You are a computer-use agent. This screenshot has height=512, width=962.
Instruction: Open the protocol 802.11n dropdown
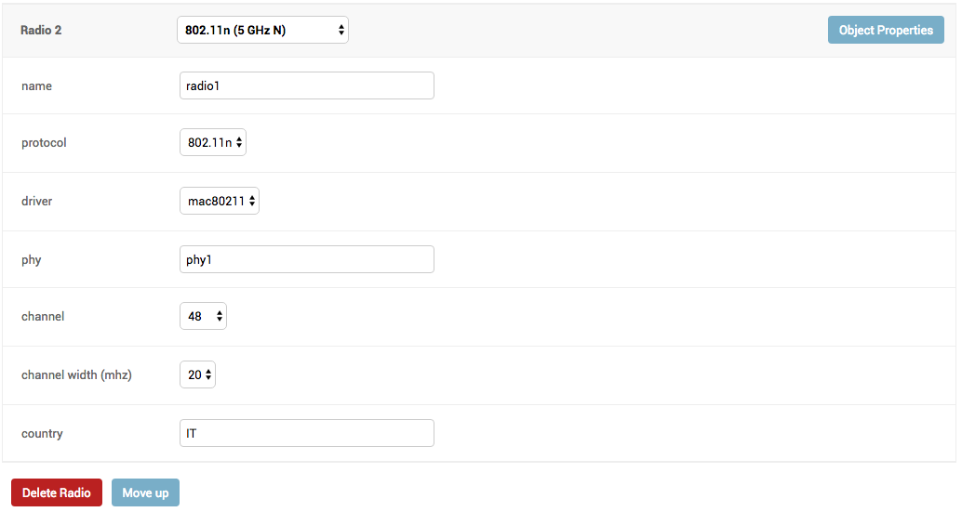click(x=213, y=143)
